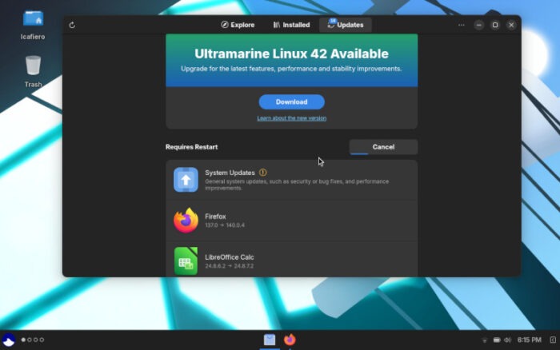Open the lcafiero home folder on desktop
This screenshot has width=560, height=350.
point(33,25)
